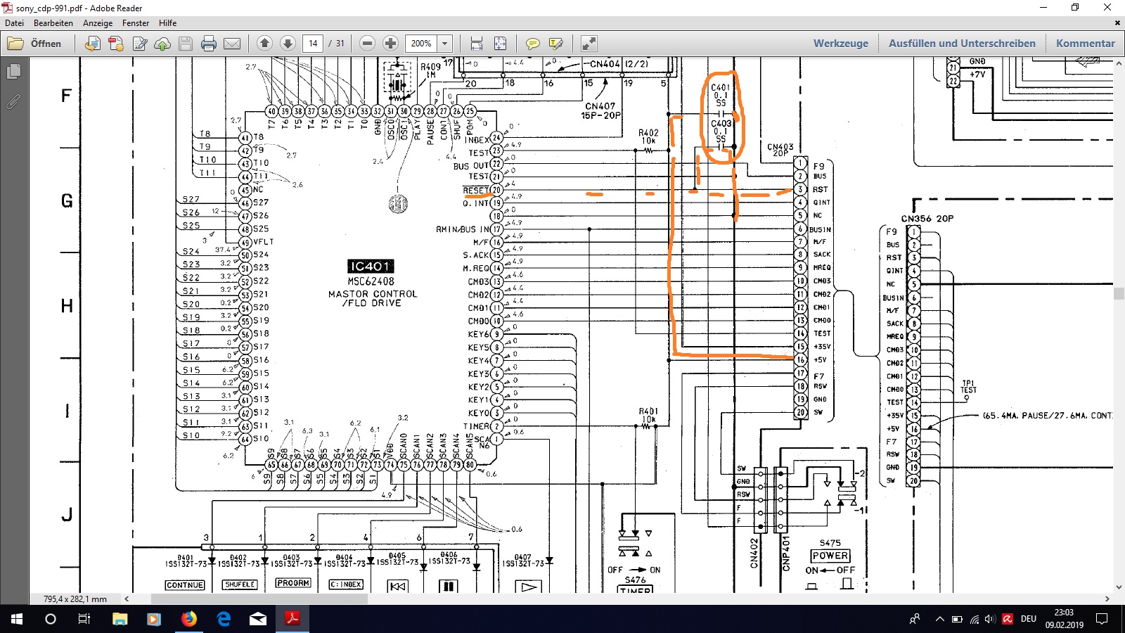Open the Action Center notifications icon
This screenshot has width=1125, height=633.
[x=1102, y=619]
